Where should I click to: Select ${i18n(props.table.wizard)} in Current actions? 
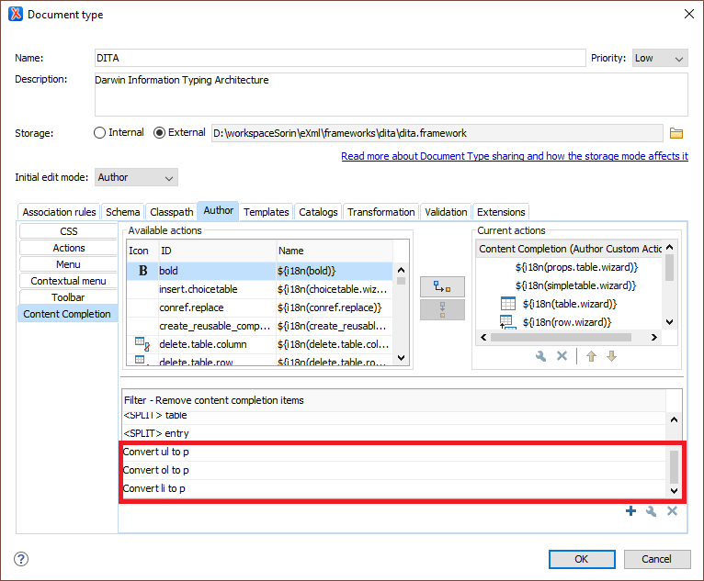click(576, 268)
